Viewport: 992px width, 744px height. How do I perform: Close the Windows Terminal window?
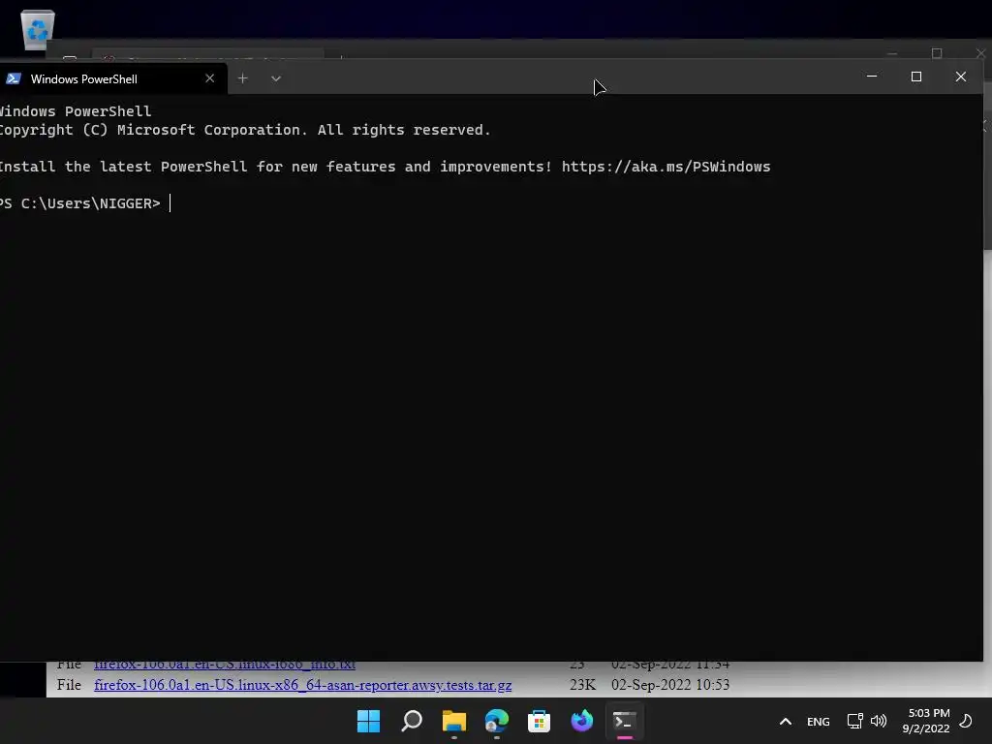960,77
